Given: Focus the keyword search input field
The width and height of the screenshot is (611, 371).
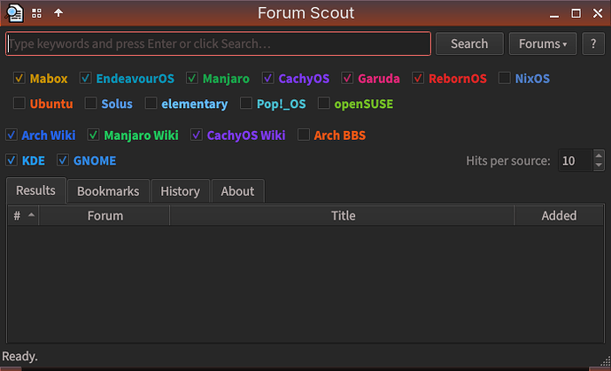Looking at the screenshot, I should click(x=218, y=43).
